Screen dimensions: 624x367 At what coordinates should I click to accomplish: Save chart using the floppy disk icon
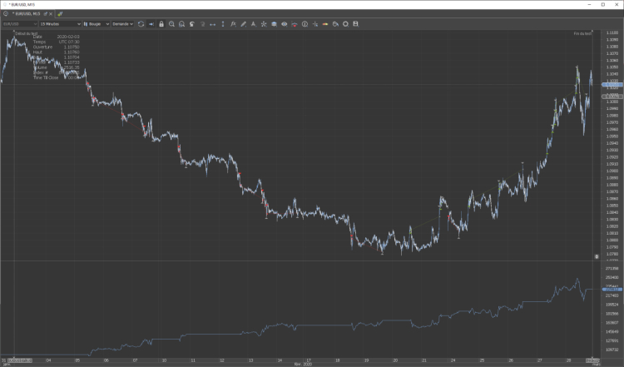click(356, 24)
